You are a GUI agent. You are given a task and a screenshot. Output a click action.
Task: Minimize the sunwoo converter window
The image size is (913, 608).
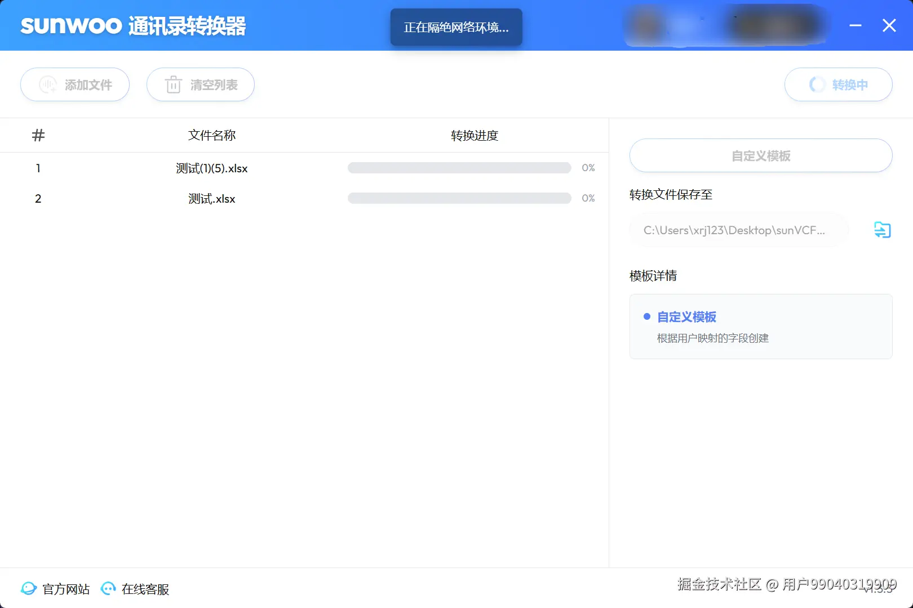[x=856, y=25]
